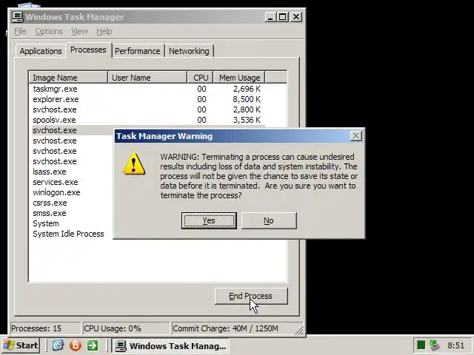
Task: Select the System process row
Action: coord(73,223)
